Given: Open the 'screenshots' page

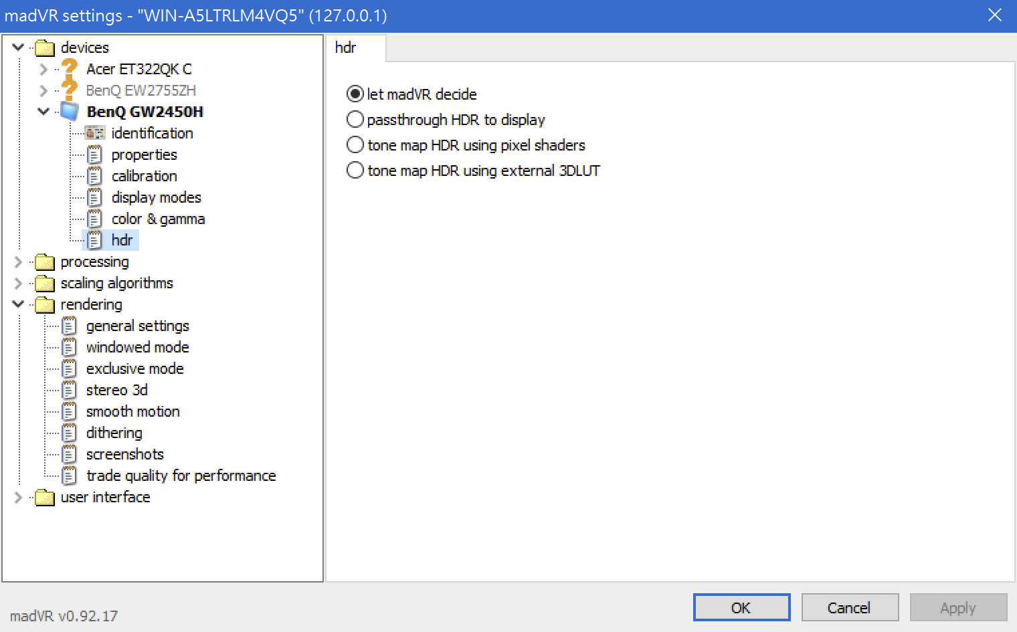Looking at the screenshot, I should 124,454.
